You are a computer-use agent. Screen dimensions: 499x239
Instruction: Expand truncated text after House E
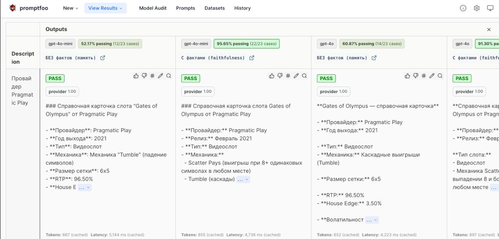[85, 187]
